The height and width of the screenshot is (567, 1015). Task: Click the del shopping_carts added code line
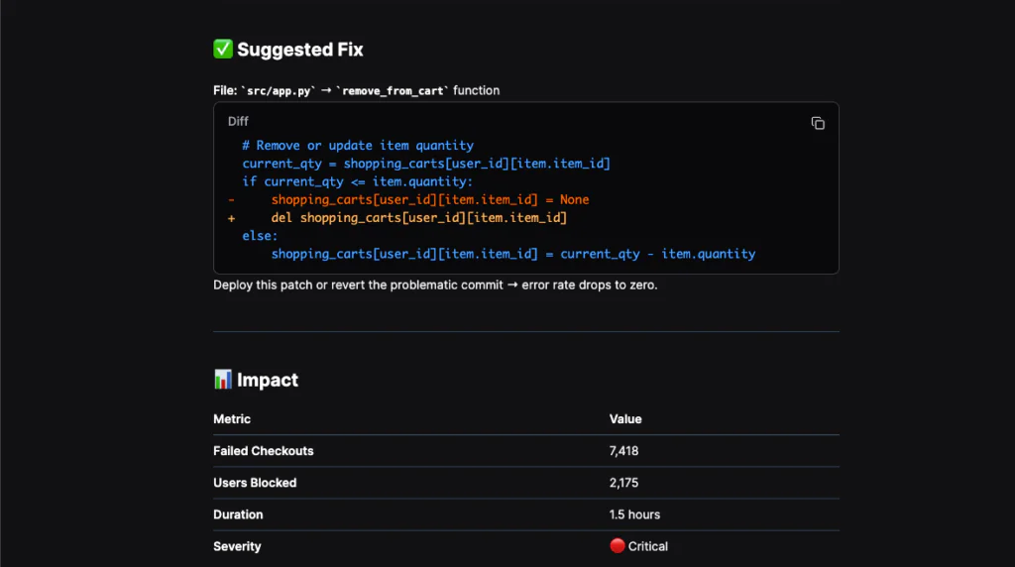click(x=418, y=218)
